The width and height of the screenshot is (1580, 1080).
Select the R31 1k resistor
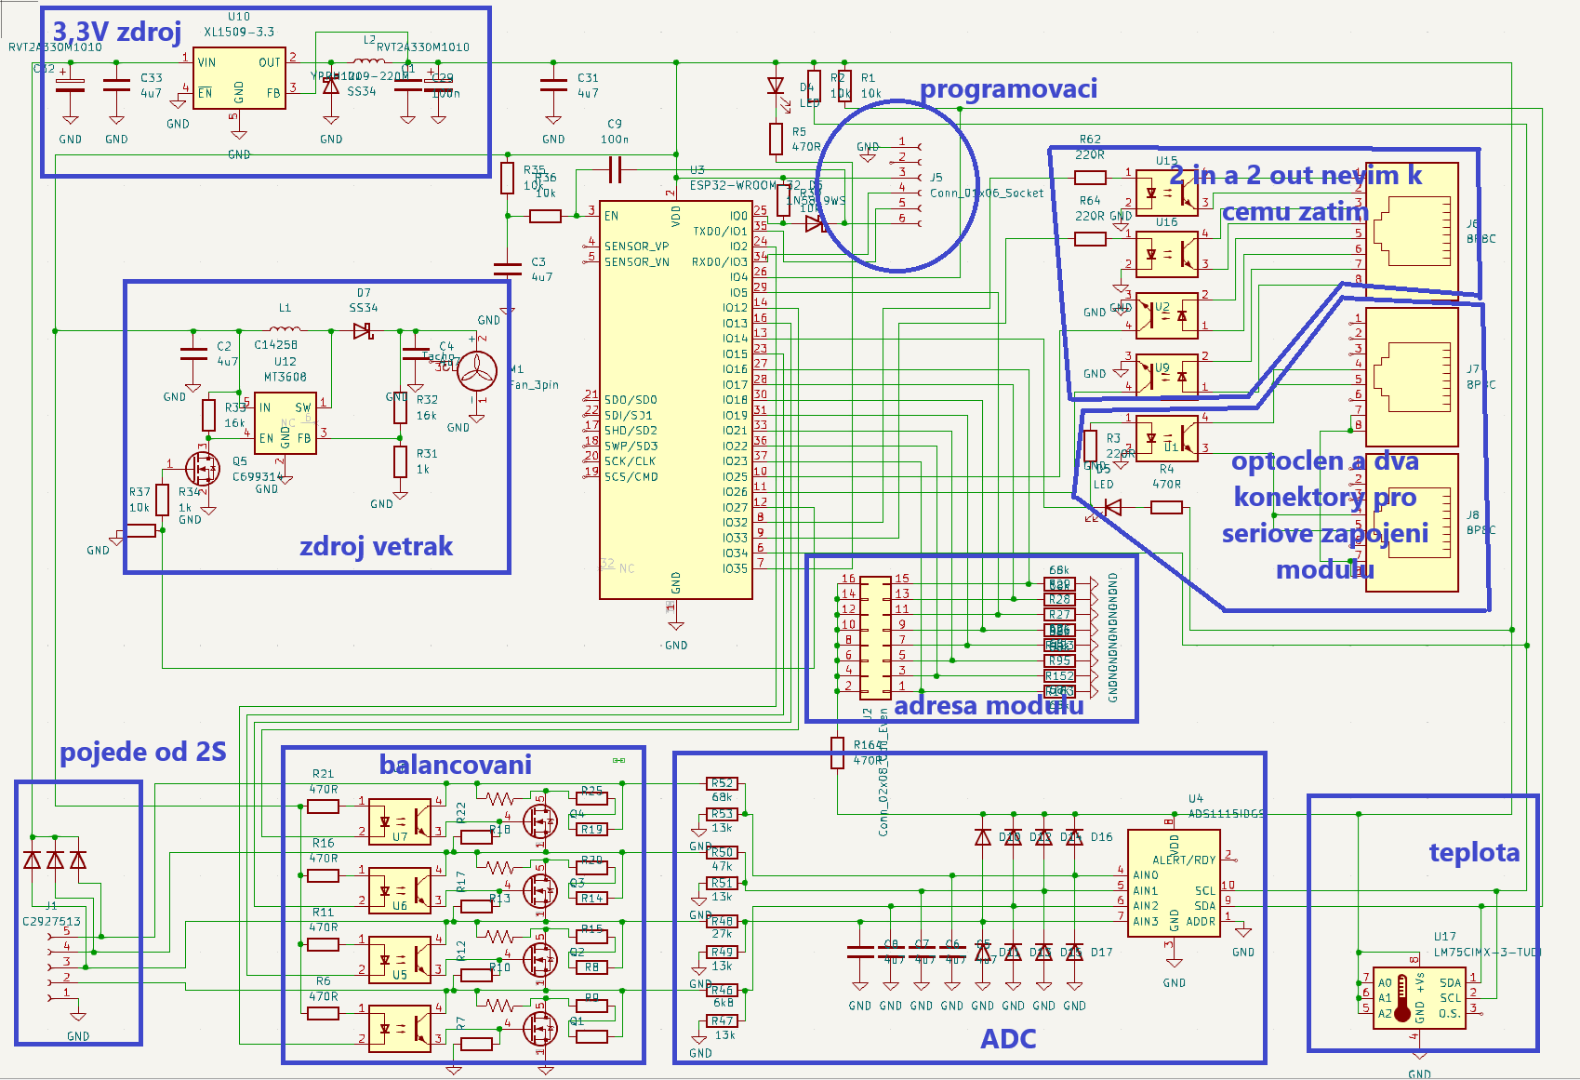(400, 461)
